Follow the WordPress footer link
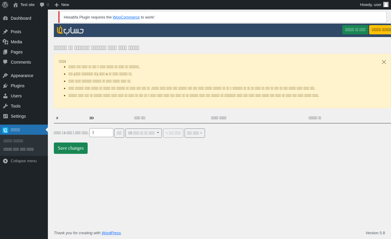This screenshot has width=391, height=239. pos(111,233)
